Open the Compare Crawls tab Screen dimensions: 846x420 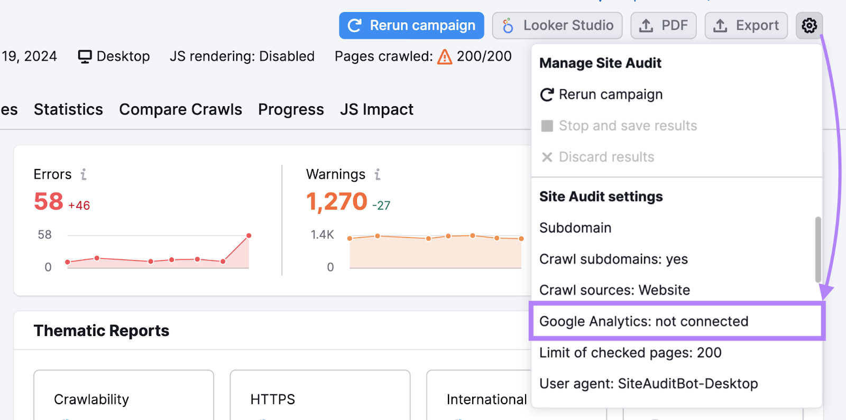coord(180,109)
